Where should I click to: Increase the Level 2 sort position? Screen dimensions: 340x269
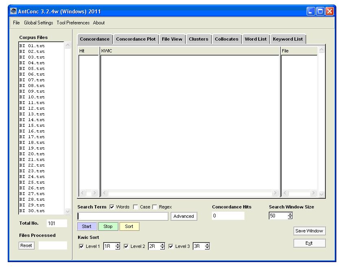[x=162, y=245]
